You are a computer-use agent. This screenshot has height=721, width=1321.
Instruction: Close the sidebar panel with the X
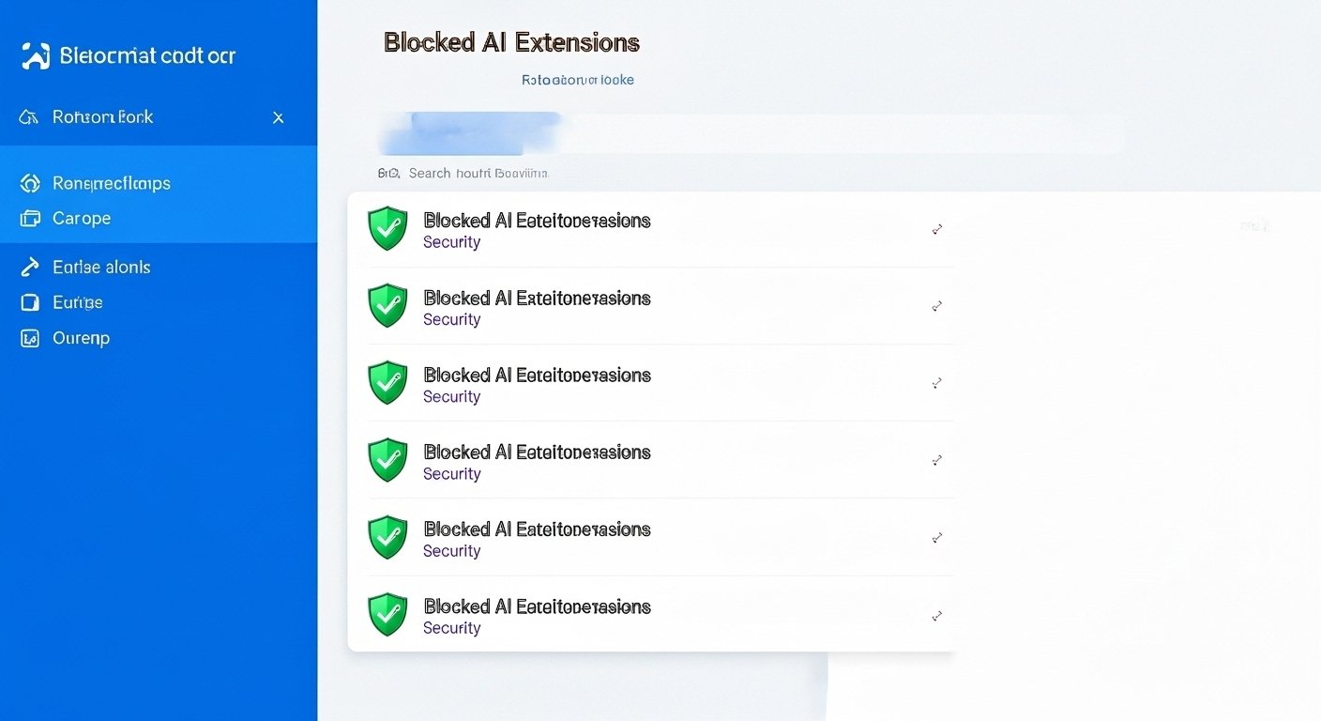tap(278, 117)
